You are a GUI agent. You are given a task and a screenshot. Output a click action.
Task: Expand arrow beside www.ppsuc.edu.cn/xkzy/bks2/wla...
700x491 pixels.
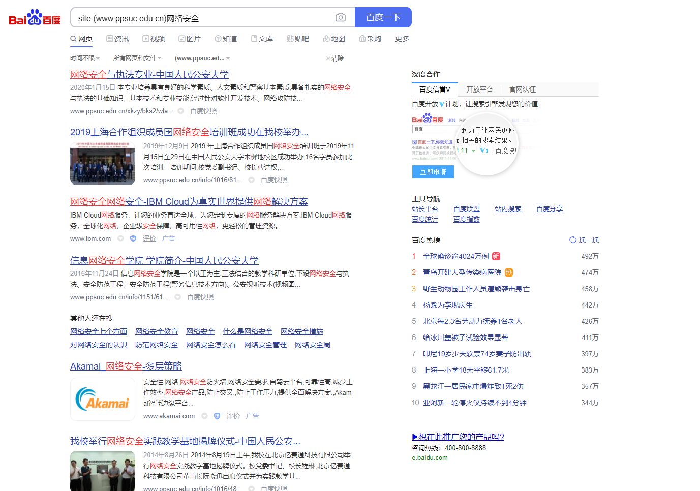[180, 111]
